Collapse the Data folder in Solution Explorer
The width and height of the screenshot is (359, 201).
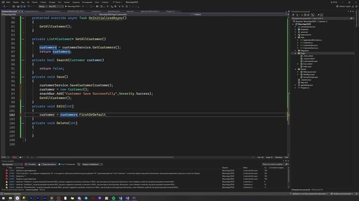[296, 37]
